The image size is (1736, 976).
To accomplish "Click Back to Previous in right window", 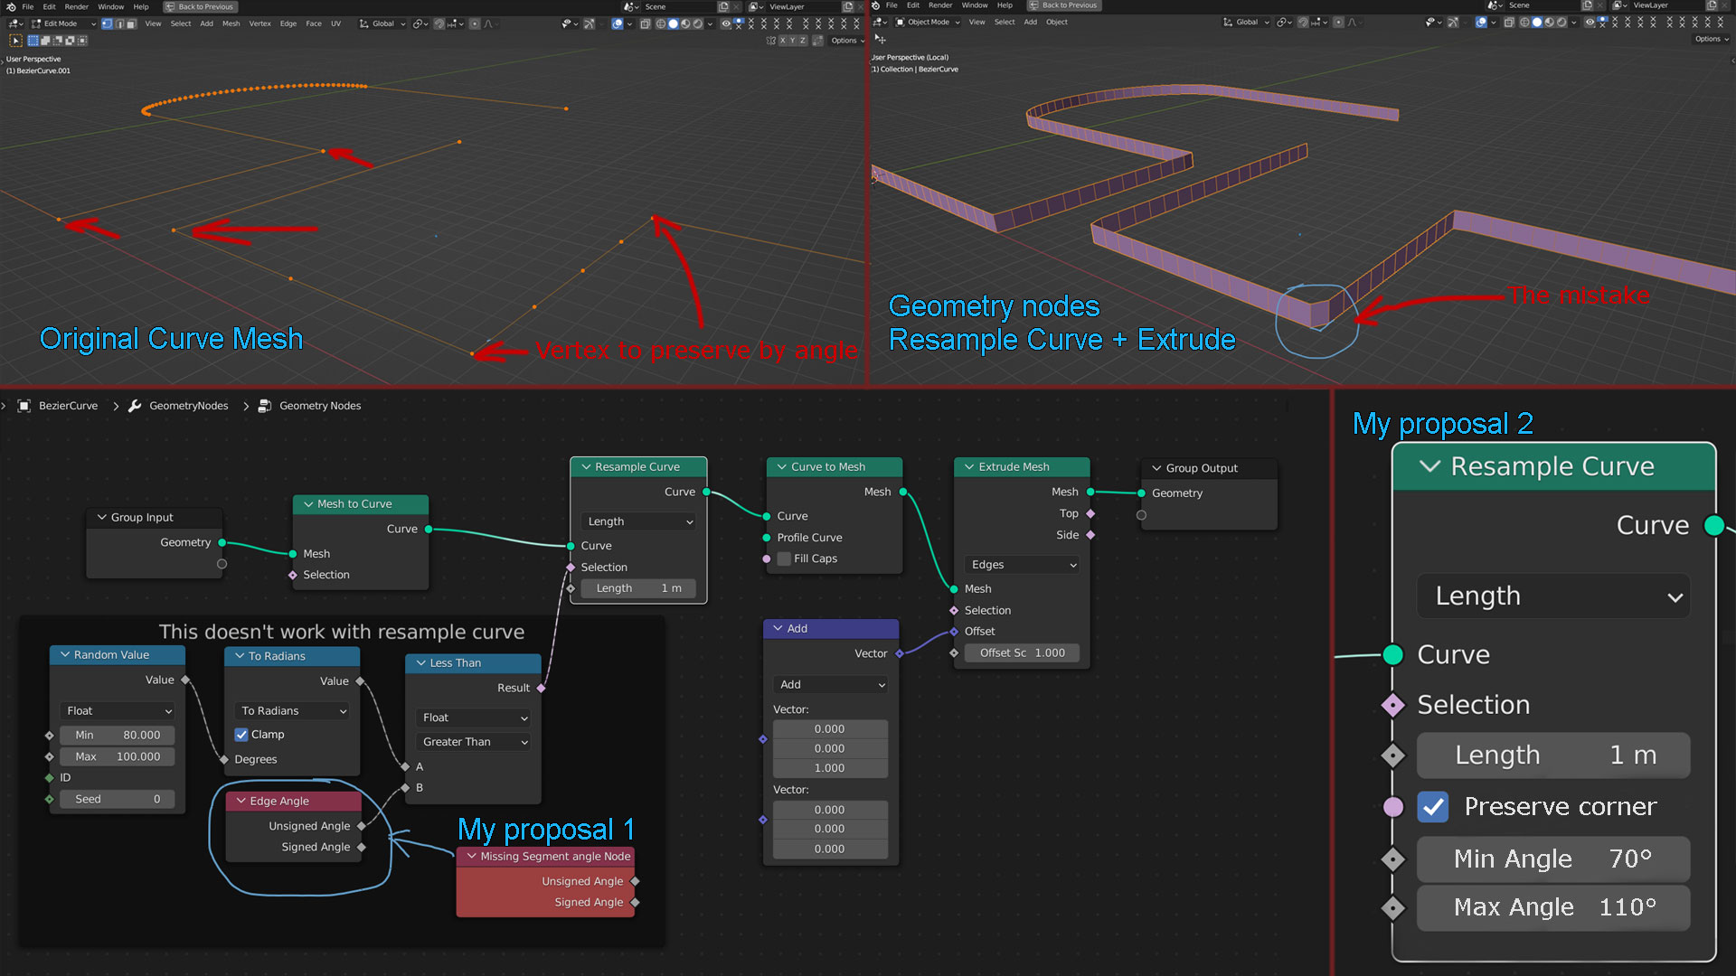I will pos(1064,5).
